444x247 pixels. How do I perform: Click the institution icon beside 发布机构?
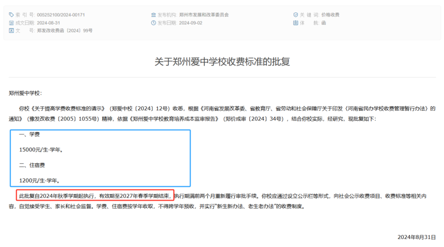coord(154,15)
